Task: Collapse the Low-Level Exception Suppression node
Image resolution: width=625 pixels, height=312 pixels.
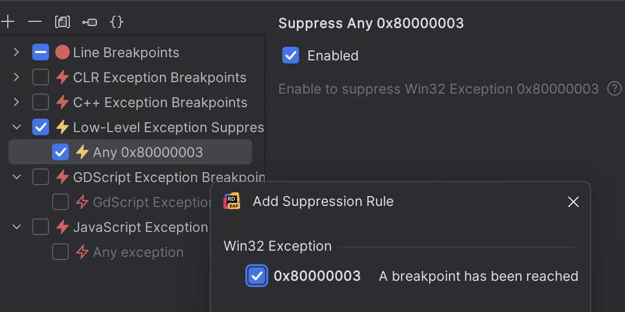Action: coord(16,127)
